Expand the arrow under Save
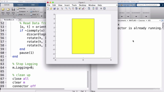Screen dimensions: 164x92 coord(13,15)
